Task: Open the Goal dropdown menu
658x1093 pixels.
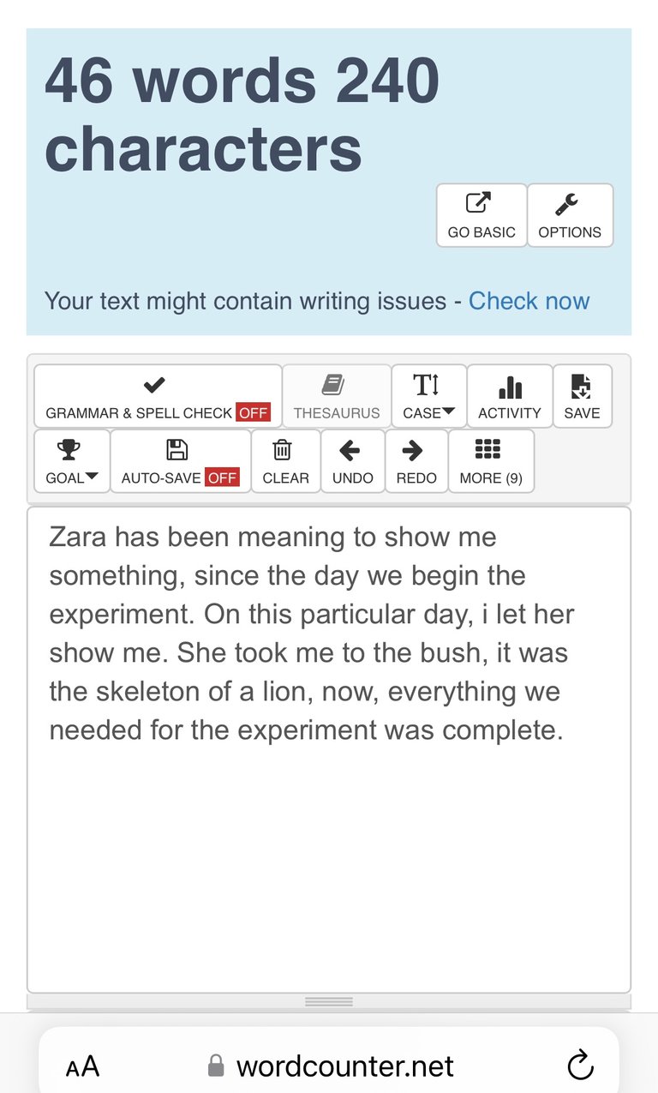Action: (x=72, y=461)
